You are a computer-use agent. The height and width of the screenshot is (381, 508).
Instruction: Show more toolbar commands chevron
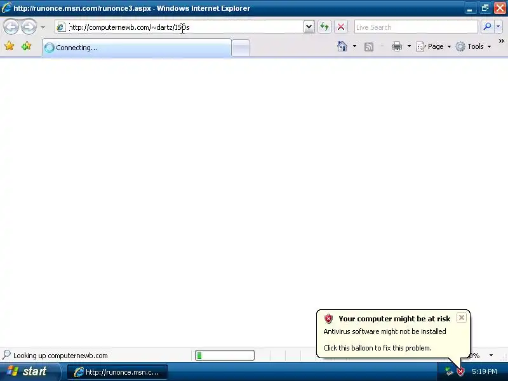click(501, 41)
